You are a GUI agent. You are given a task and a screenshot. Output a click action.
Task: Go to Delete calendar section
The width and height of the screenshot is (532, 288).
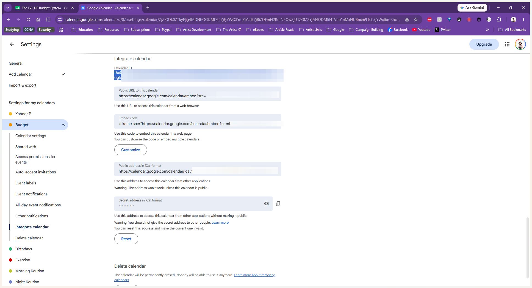[x=29, y=238]
